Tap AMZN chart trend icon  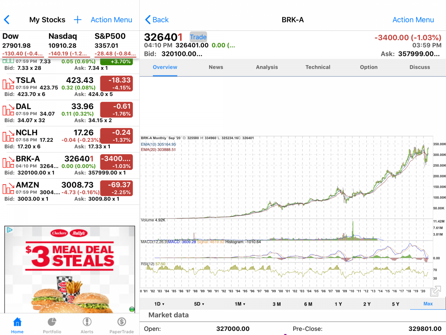coord(8,188)
